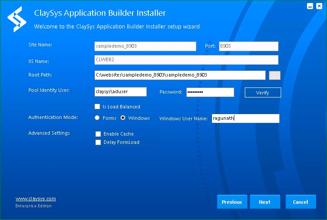
Task: Toggle the Delay FormLoad checkbox
Action: tap(98, 142)
